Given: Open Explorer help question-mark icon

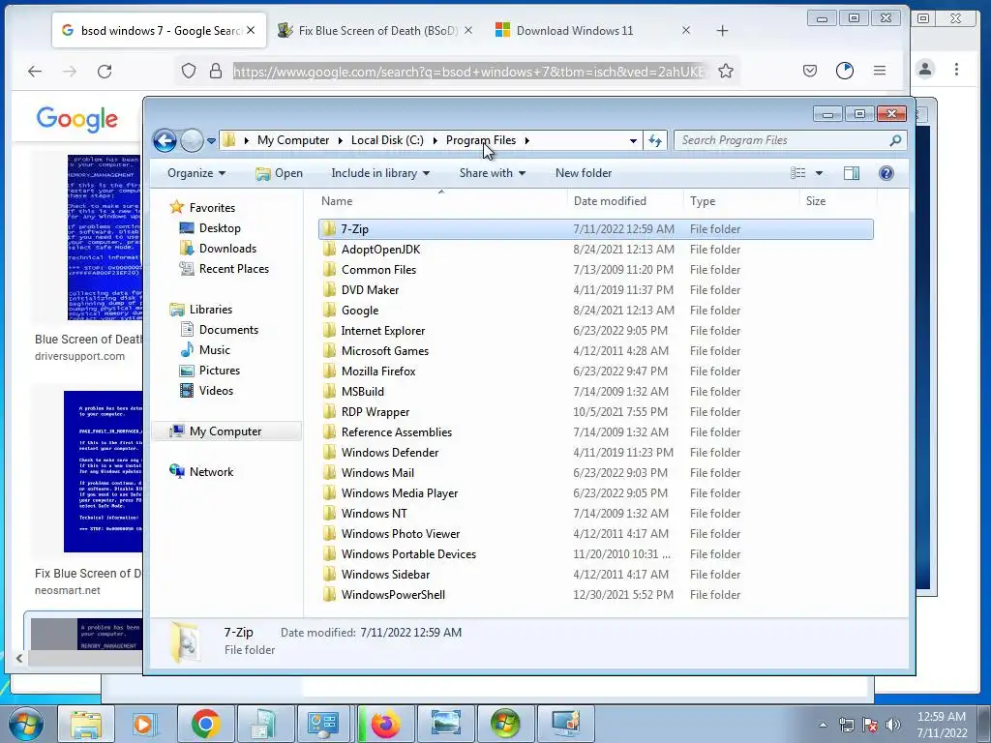Looking at the screenshot, I should 886,173.
